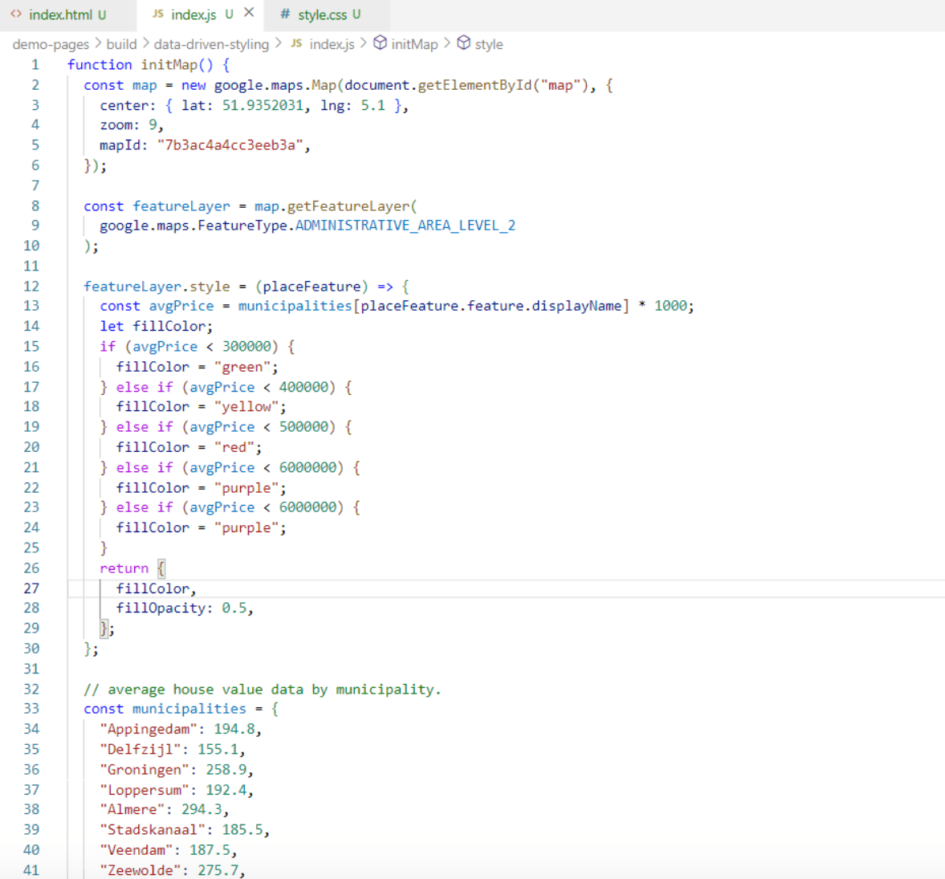Click the cube symbol icon beside initMap breadcrumb
This screenshot has width=945, height=879.
380,43
